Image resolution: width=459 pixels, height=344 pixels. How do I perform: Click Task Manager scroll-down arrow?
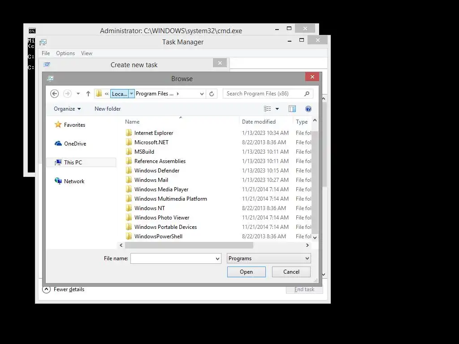[324, 275]
